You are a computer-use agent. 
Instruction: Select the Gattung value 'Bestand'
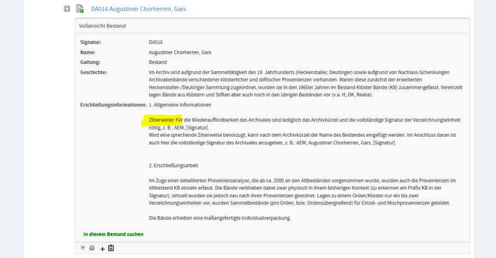point(158,62)
